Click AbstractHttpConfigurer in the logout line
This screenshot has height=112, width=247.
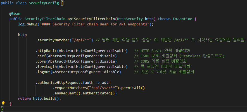(76, 72)
